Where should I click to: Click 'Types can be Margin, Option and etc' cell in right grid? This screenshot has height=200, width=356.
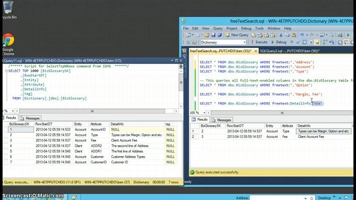324,131
